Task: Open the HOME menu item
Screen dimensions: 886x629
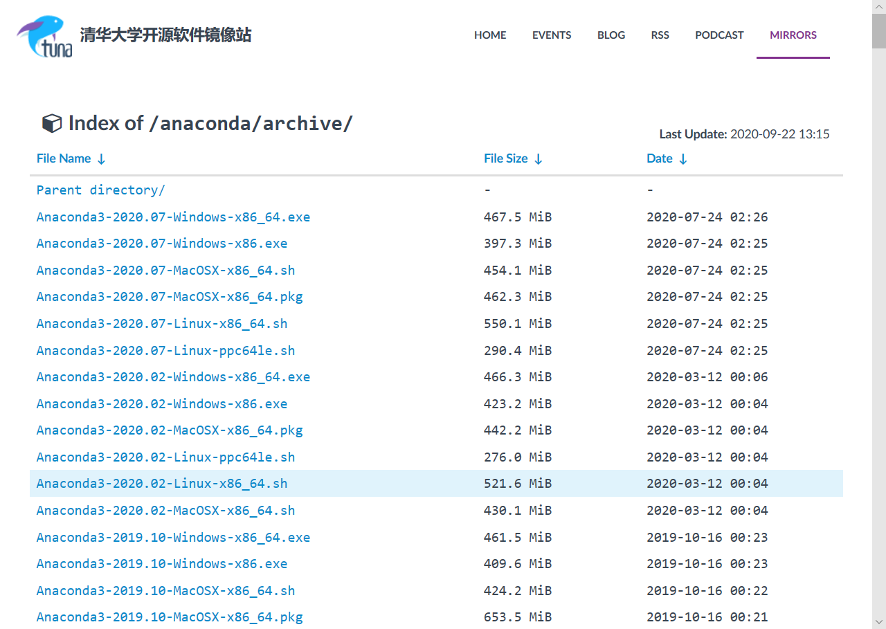Action: coord(490,35)
